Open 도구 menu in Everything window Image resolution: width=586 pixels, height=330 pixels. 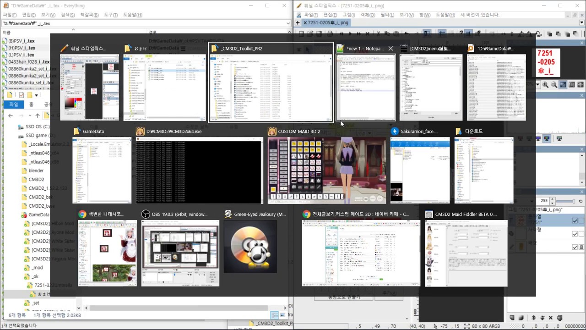(111, 15)
